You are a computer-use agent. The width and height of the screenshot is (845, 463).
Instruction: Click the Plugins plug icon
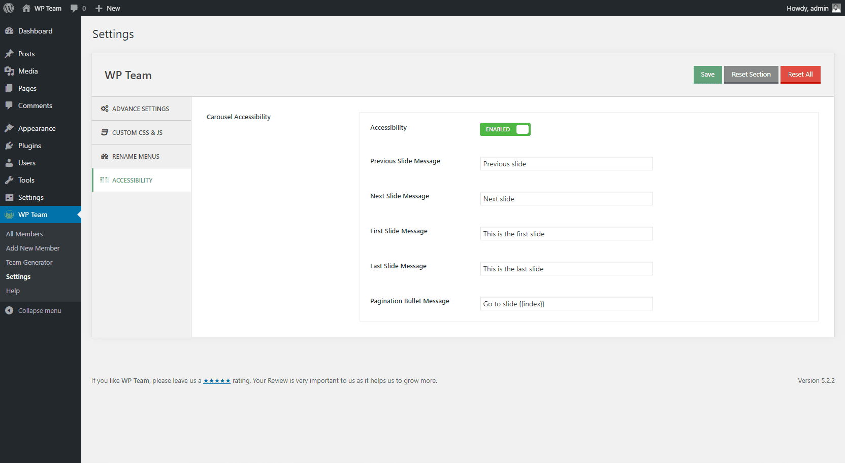[9, 146]
